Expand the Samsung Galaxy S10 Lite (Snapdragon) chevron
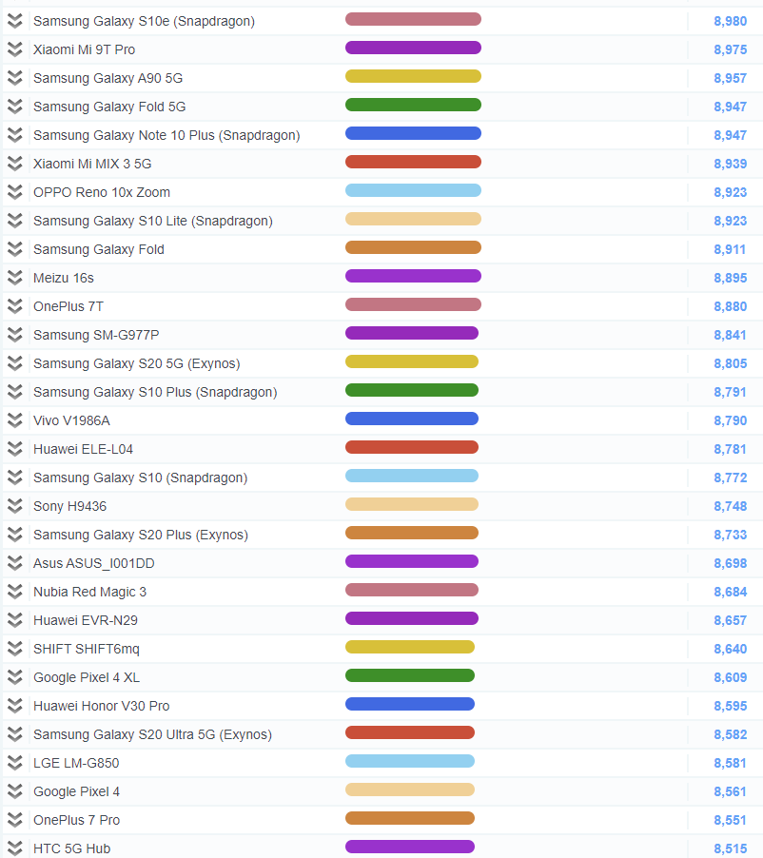Viewport: 763px width, 858px height. point(15,221)
